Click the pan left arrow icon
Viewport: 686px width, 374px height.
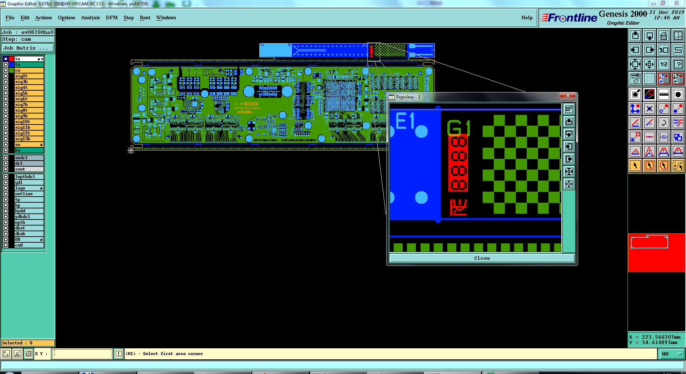(x=635, y=50)
